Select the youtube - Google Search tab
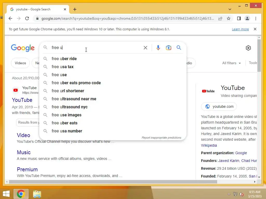This screenshot has width=266, height=199. [38, 9]
